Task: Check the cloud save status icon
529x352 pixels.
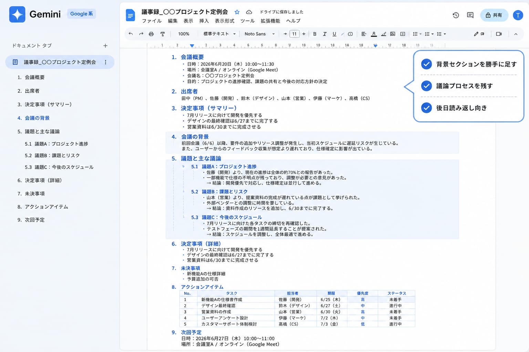Action: (x=249, y=12)
